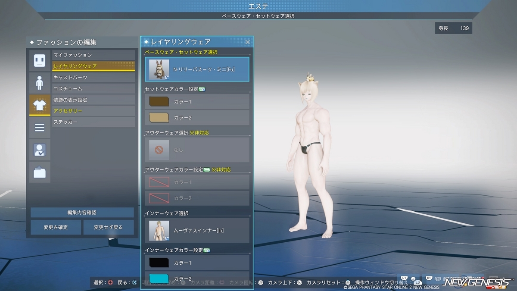Screen dimensions: 517x291
Task: Open the list menu category icon
Action: pos(40,128)
